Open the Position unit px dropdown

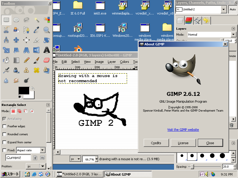pos(36,166)
